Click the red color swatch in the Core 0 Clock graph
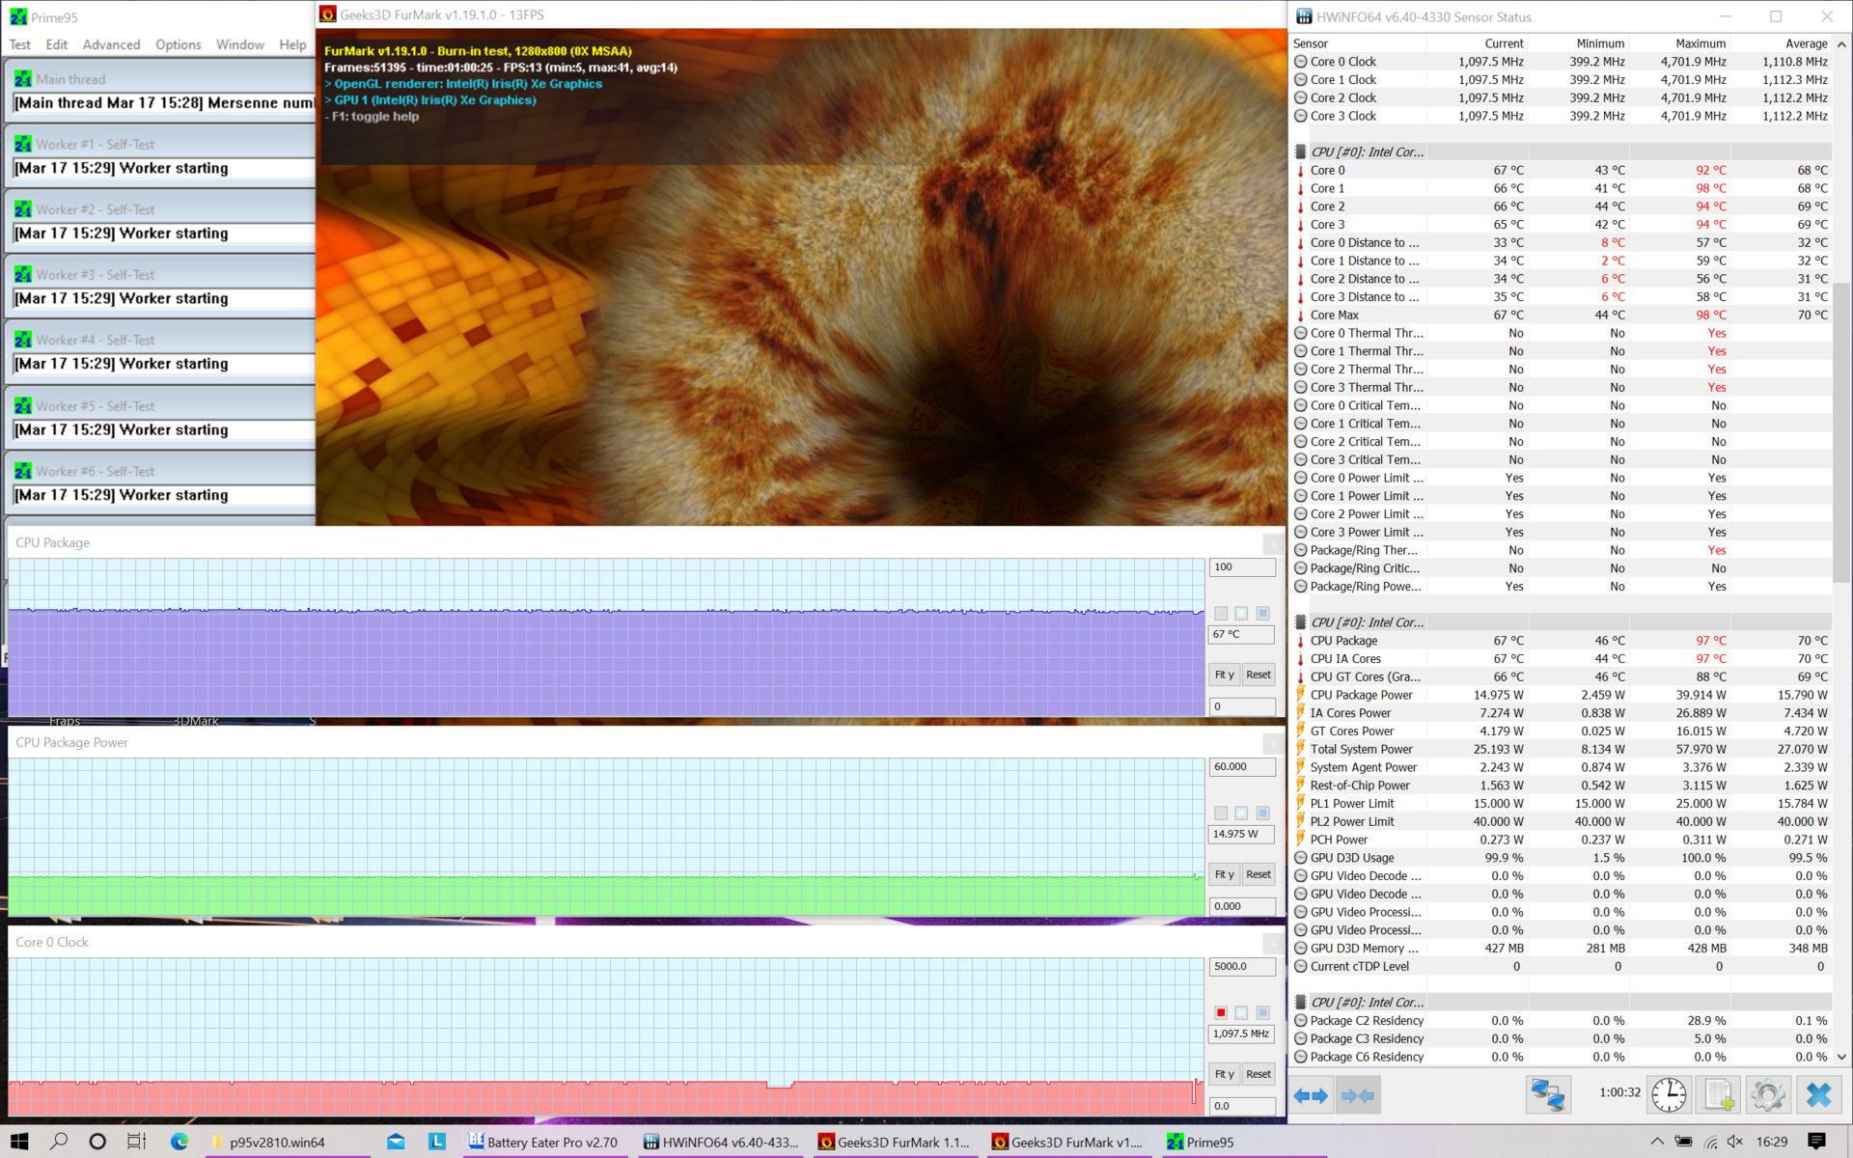Viewport: 1853px width, 1158px height. [x=1221, y=1012]
